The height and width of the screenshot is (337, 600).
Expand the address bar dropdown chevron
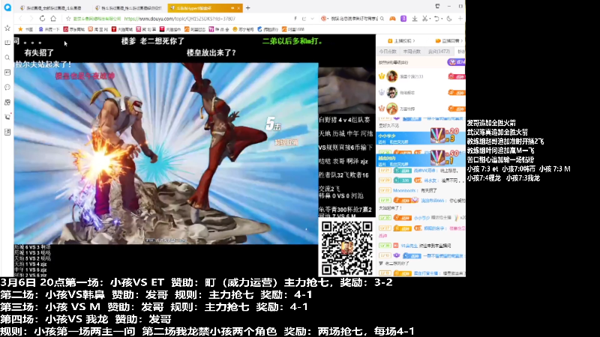tap(312, 18)
